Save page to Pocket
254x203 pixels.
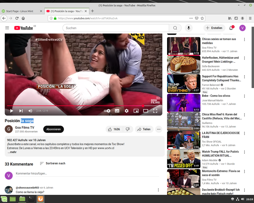[197, 18]
